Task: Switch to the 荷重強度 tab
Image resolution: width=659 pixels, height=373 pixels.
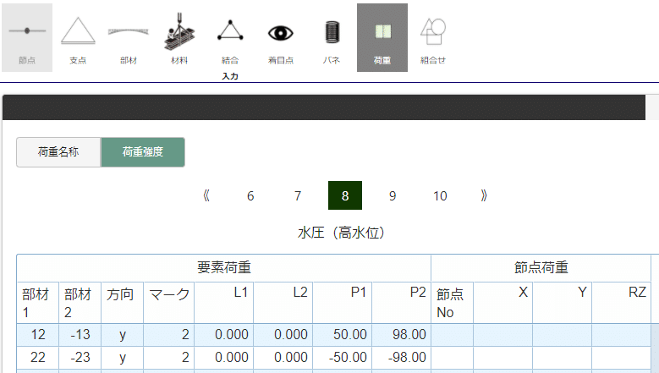Action: [143, 152]
